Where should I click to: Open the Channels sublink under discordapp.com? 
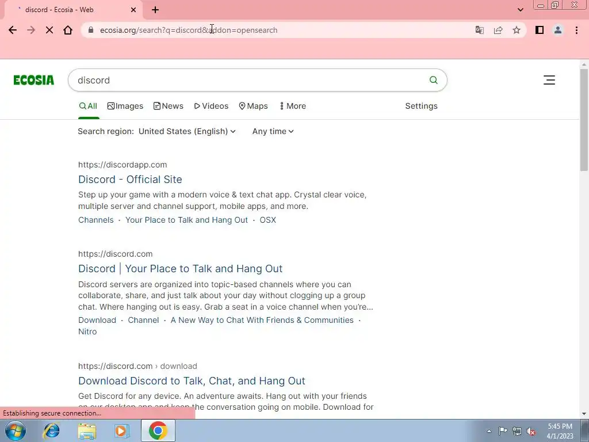click(96, 220)
